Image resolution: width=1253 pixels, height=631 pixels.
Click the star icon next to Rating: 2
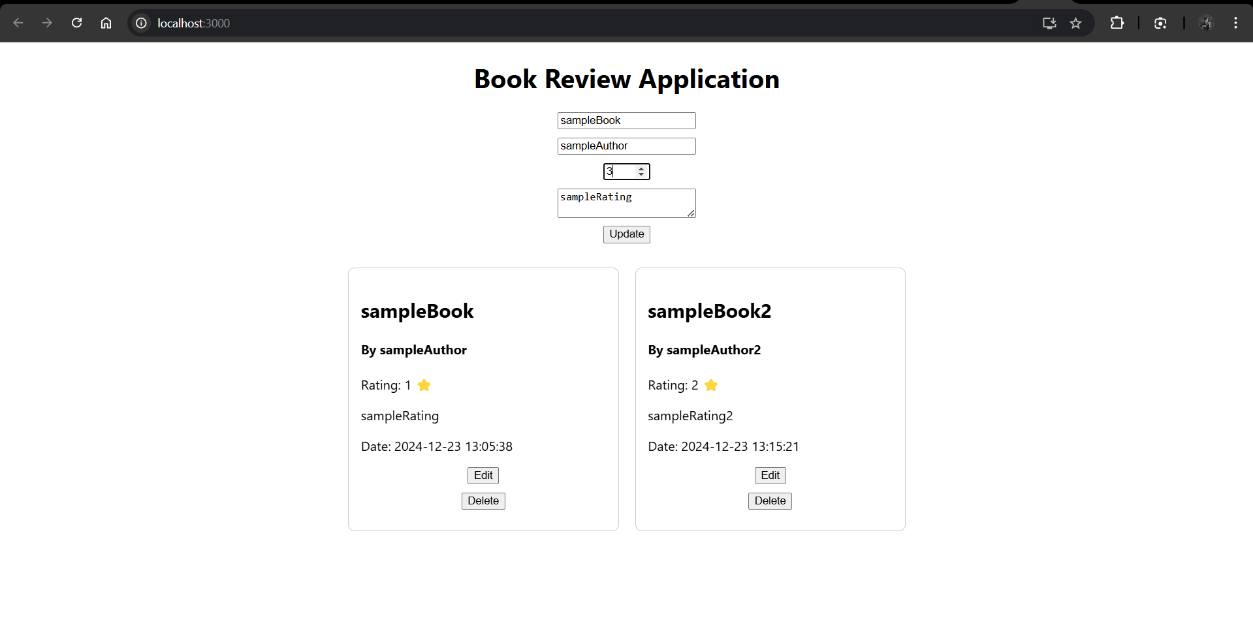(x=711, y=385)
